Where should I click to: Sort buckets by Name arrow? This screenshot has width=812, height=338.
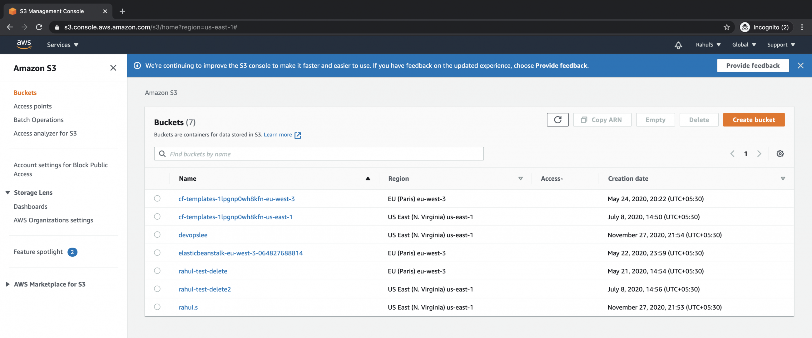[x=368, y=179]
